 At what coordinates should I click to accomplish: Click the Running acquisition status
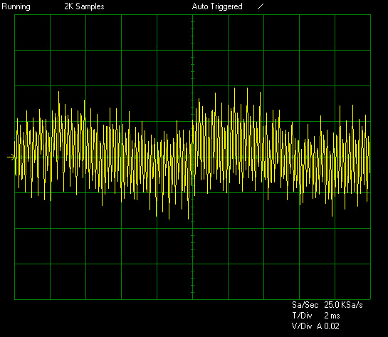16,6
